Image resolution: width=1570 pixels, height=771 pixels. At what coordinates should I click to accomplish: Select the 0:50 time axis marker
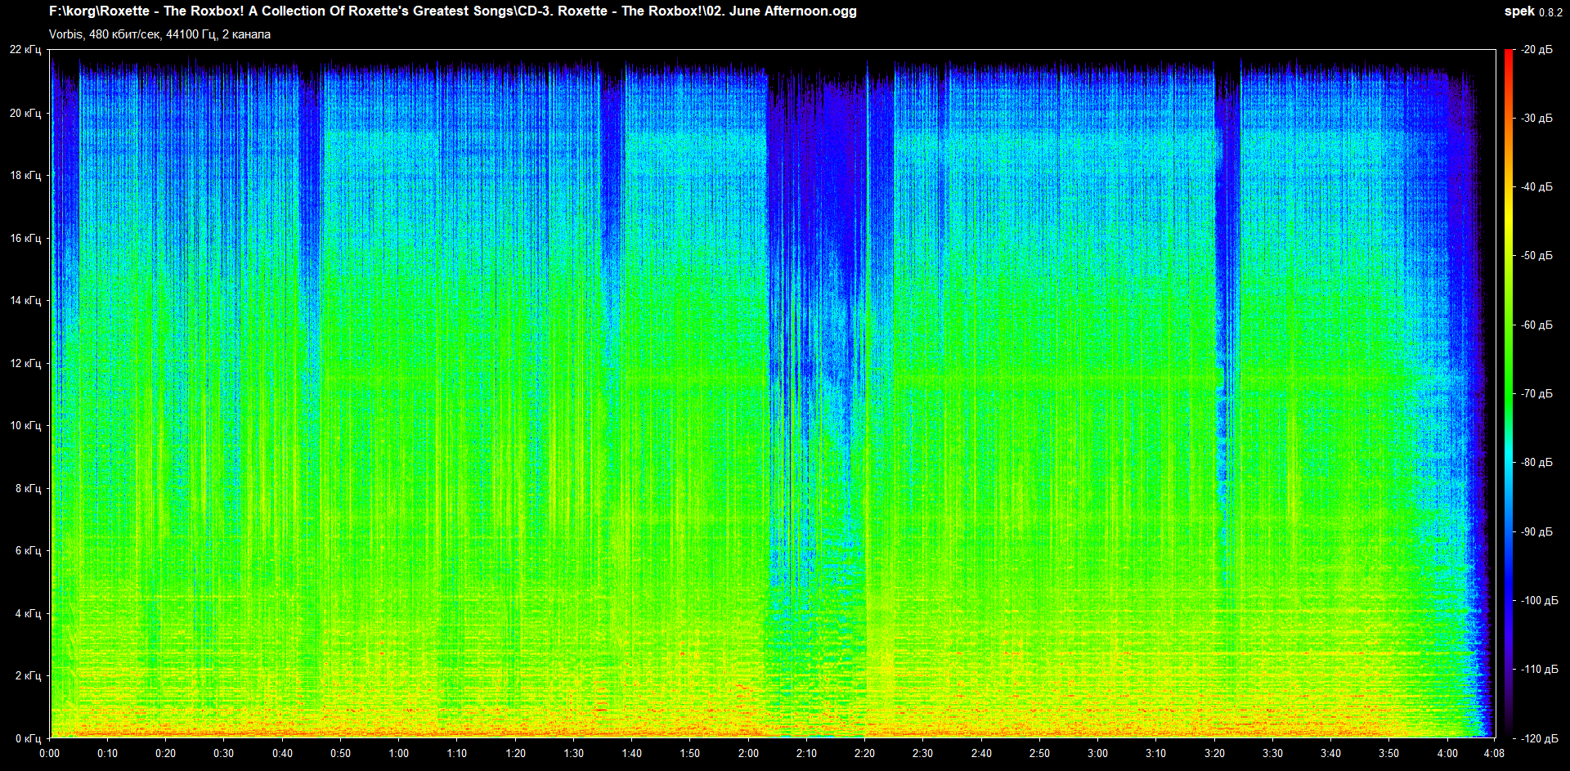pyautogui.click(x=340, y=753)
